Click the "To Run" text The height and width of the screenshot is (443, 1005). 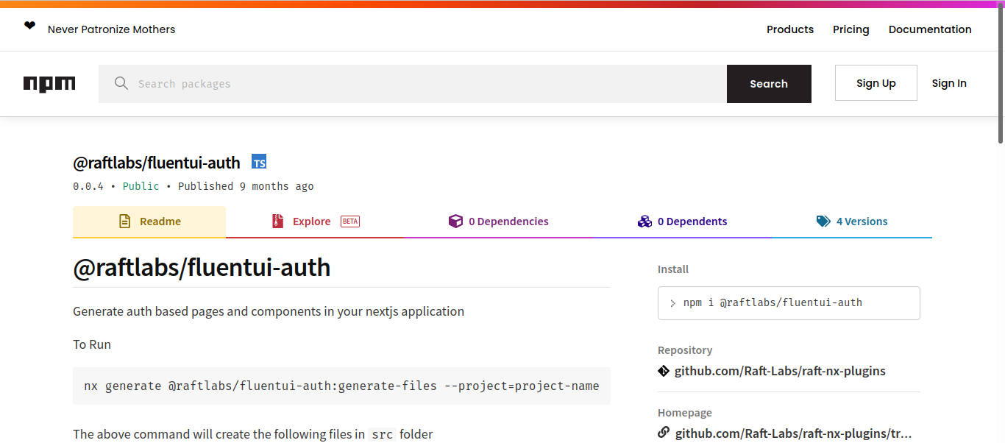pyautogui.click(x=92, y=344)
